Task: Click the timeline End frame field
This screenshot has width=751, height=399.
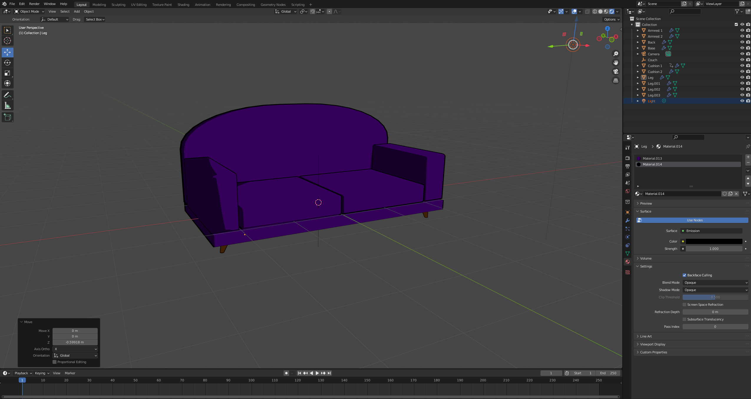Action: coord(608,373)
